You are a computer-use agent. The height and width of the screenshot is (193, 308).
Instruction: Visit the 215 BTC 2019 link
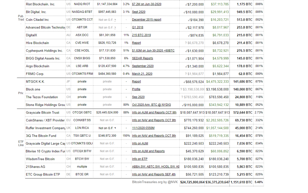[141, 35]
